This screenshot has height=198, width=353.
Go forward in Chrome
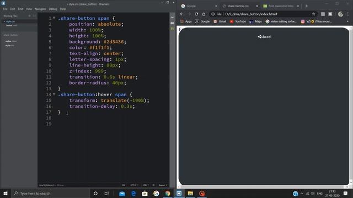(x=189, y=14)
